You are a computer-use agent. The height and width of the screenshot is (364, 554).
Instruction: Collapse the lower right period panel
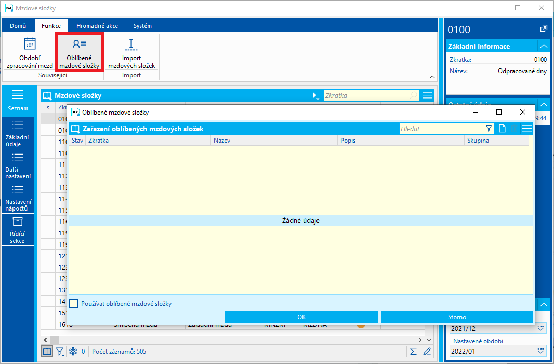pyautogui.click(x=543, y=304)
